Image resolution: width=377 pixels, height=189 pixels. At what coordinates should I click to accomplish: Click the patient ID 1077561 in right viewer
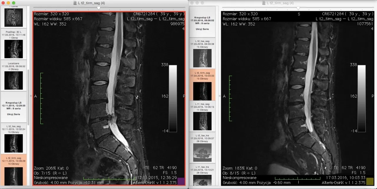coord(365,24)
